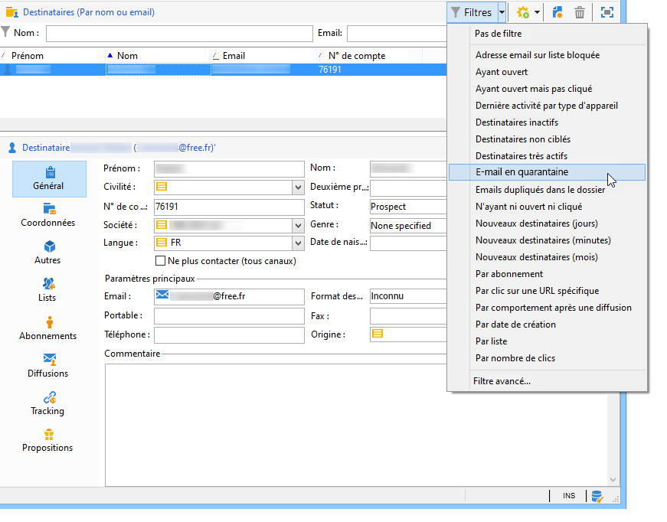Click the Commentaire text area
This screenshot has height=522, width=667.
click(356, 425)
